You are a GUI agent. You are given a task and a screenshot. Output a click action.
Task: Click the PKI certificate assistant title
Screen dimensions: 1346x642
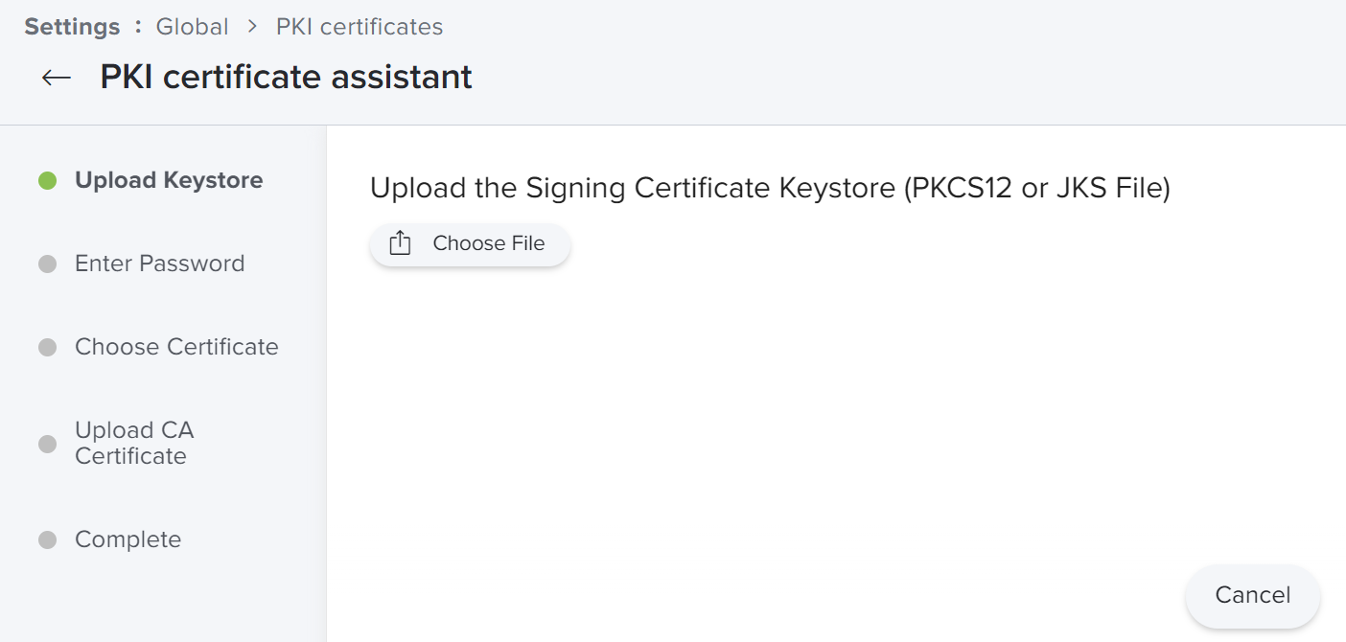point(286,77)
